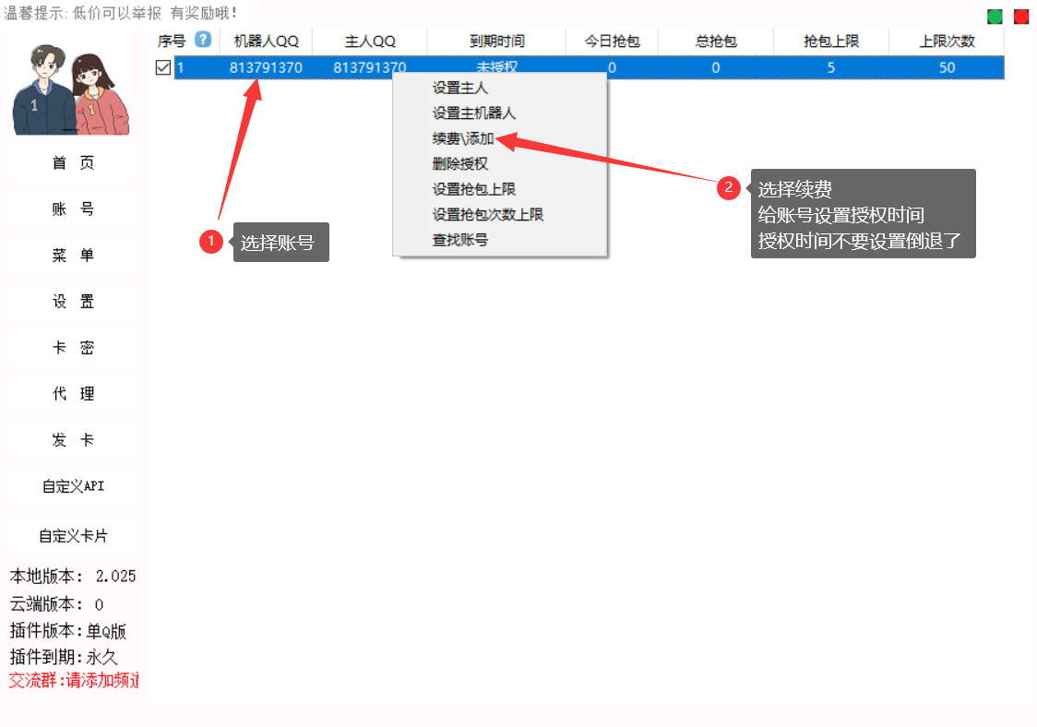Click the green square button at top right
Image resolution: width=1037 pixels, height=727 pixels.
click(x=995, y=17)
